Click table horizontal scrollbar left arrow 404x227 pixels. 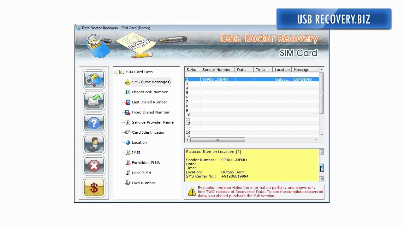click(187, 140)
